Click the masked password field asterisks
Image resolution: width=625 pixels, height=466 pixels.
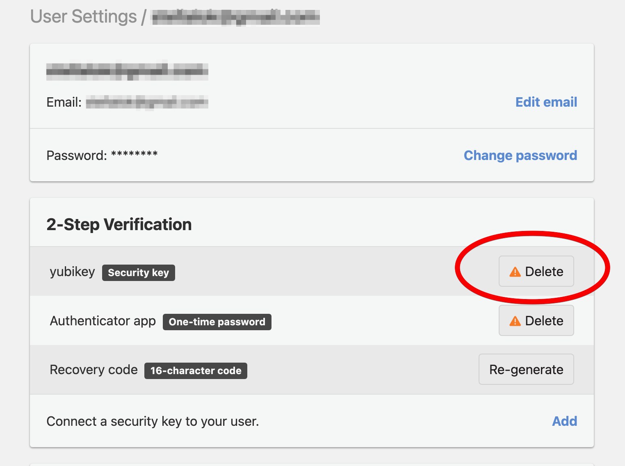click(x=135, y=155)
